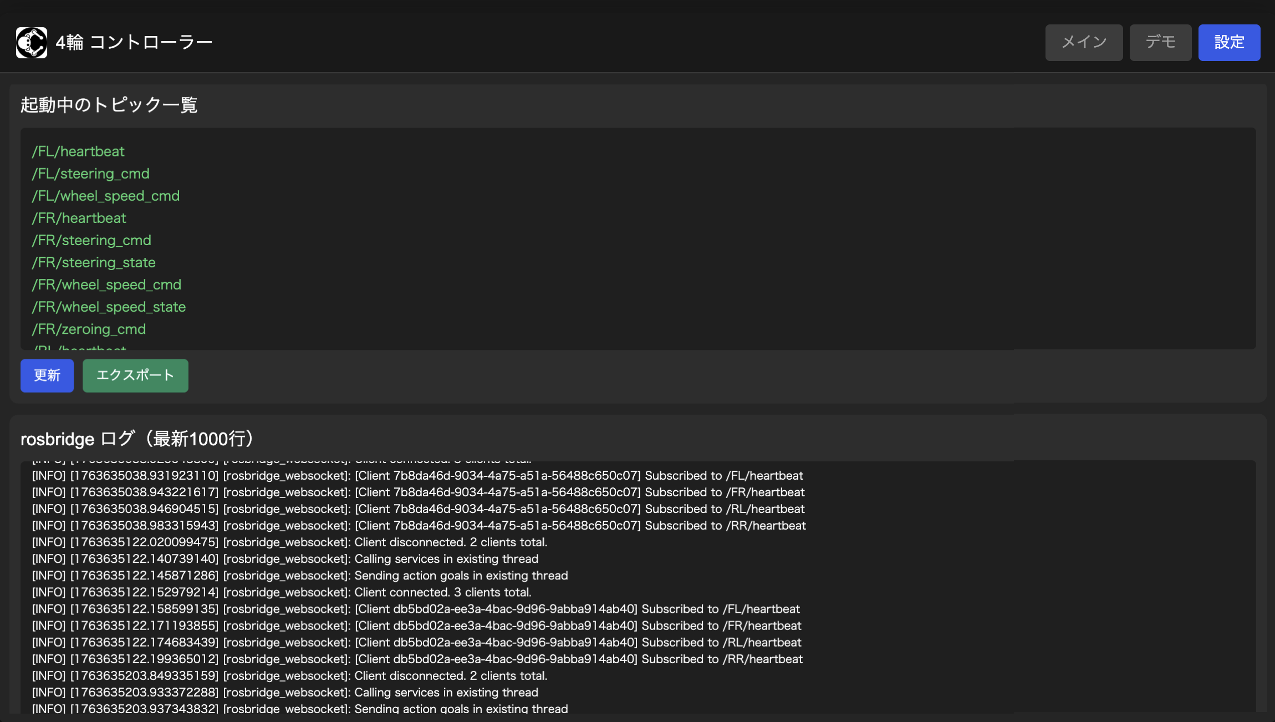Pick /FR/steering_state from the topic list
Screen dimensions: 1275x722
[94, 262]
